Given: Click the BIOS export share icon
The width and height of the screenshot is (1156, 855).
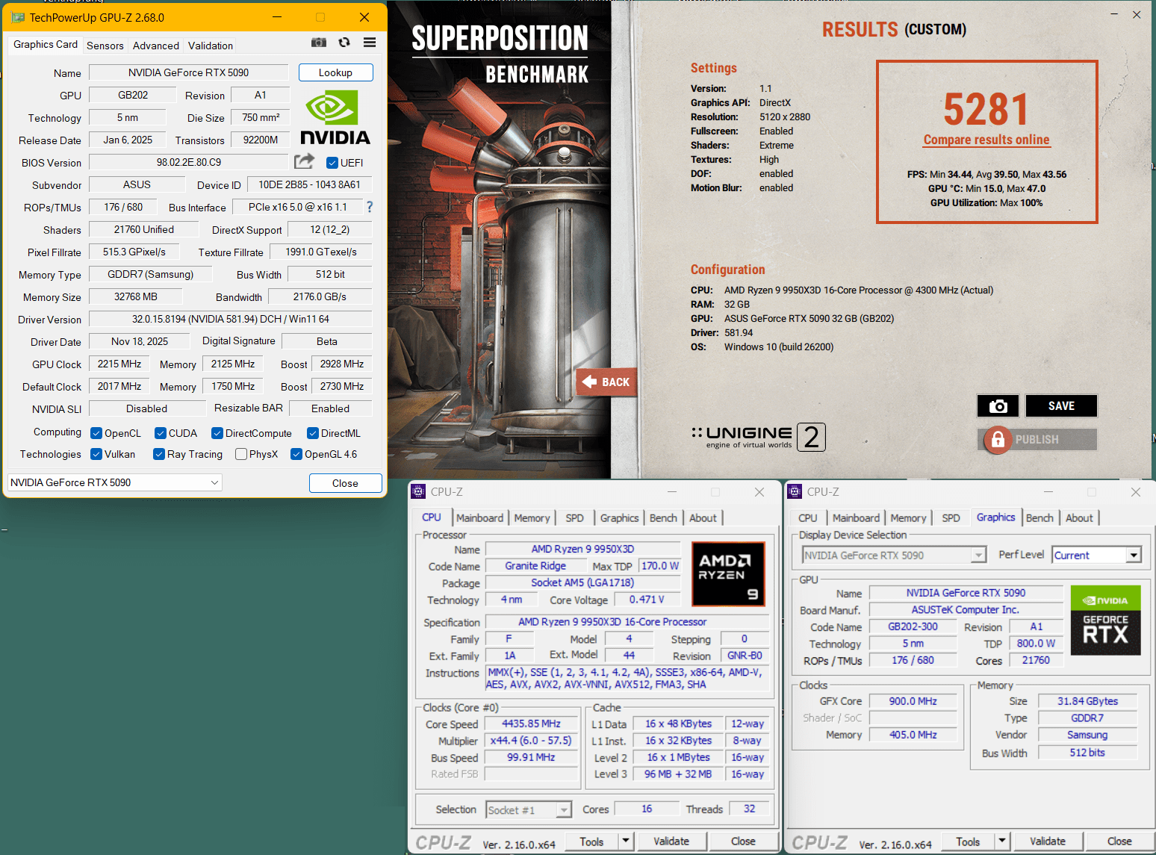Looking at the screenshot, I should point(304,161).
